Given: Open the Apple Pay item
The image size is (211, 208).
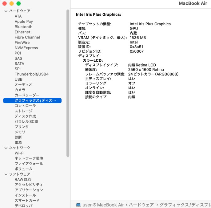Looking at the screenshot, I should (x=24, y=22).
